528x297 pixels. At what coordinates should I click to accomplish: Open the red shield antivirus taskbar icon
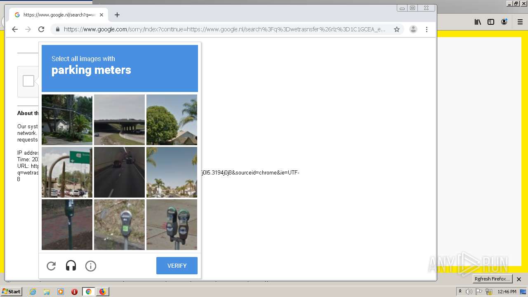75,292
